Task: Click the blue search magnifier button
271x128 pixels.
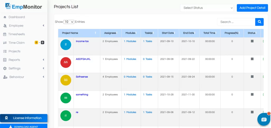Action: click(x=259, y=22)
